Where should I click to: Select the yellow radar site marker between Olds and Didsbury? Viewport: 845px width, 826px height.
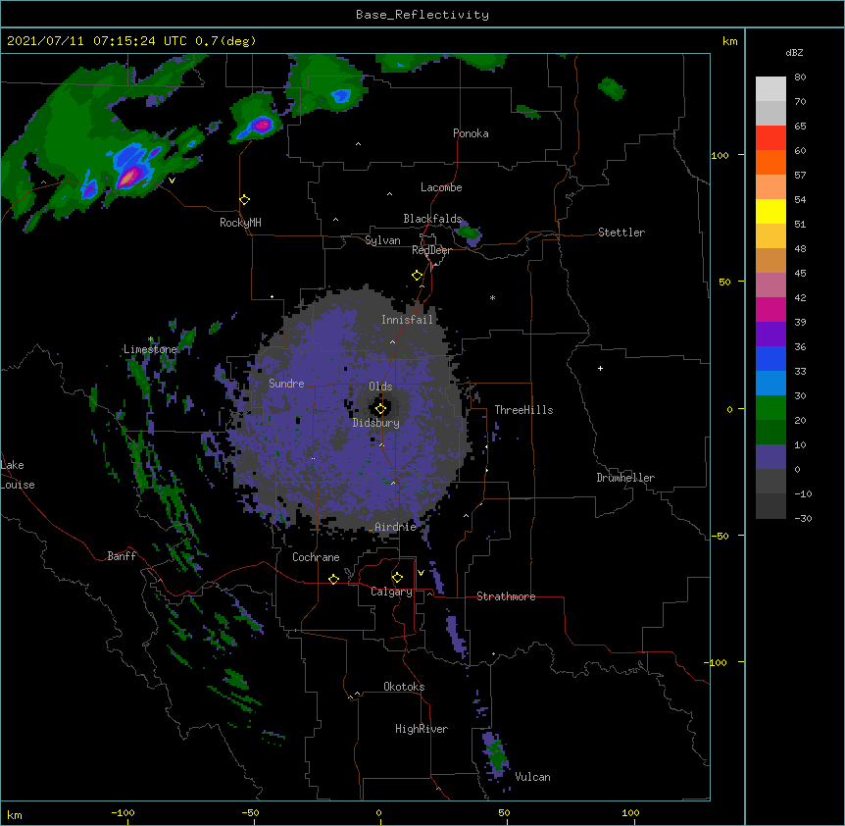click(x=381, y=409)
